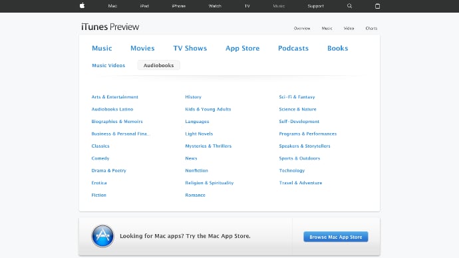Browse the News category
459x258 pixels.
(x=191, y=158)
